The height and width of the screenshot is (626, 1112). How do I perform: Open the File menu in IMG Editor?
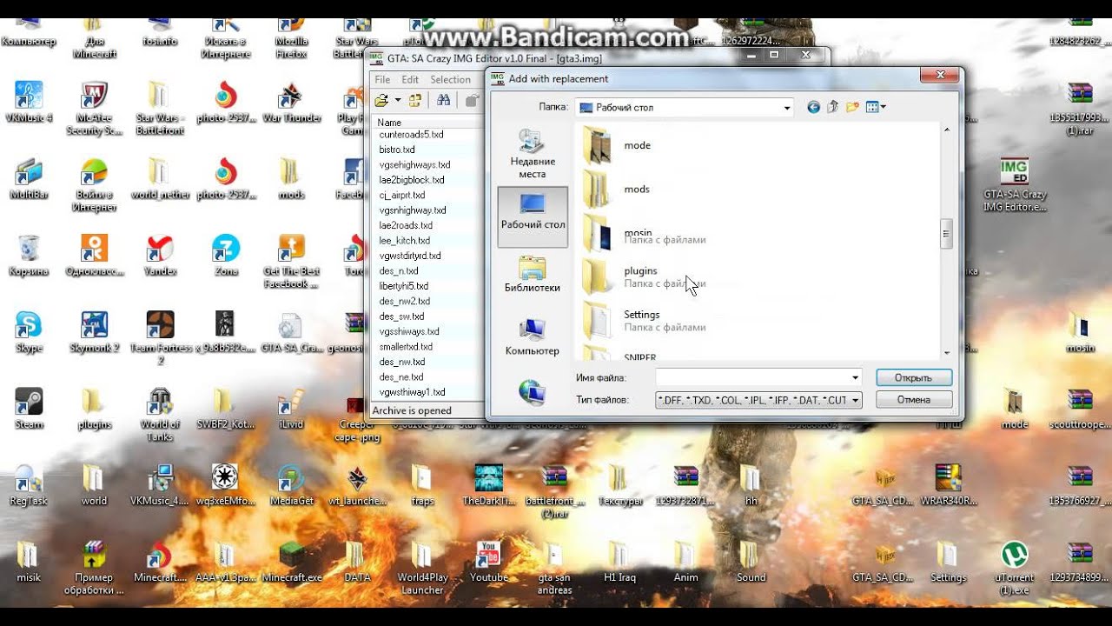pos(382,79)
